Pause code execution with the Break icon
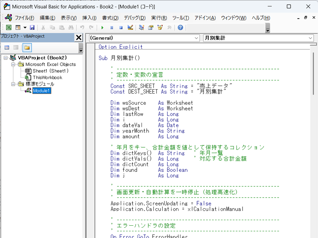Screen dimensions: 318x238 pos(112,27)
